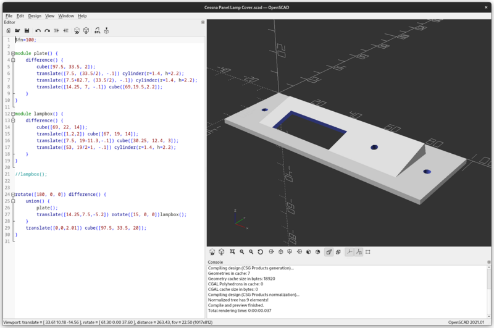This screenshot has height=328, width=494.
Task: Click 'Normalized tree has 9 elements!' console line
Action: pos(238,300)
